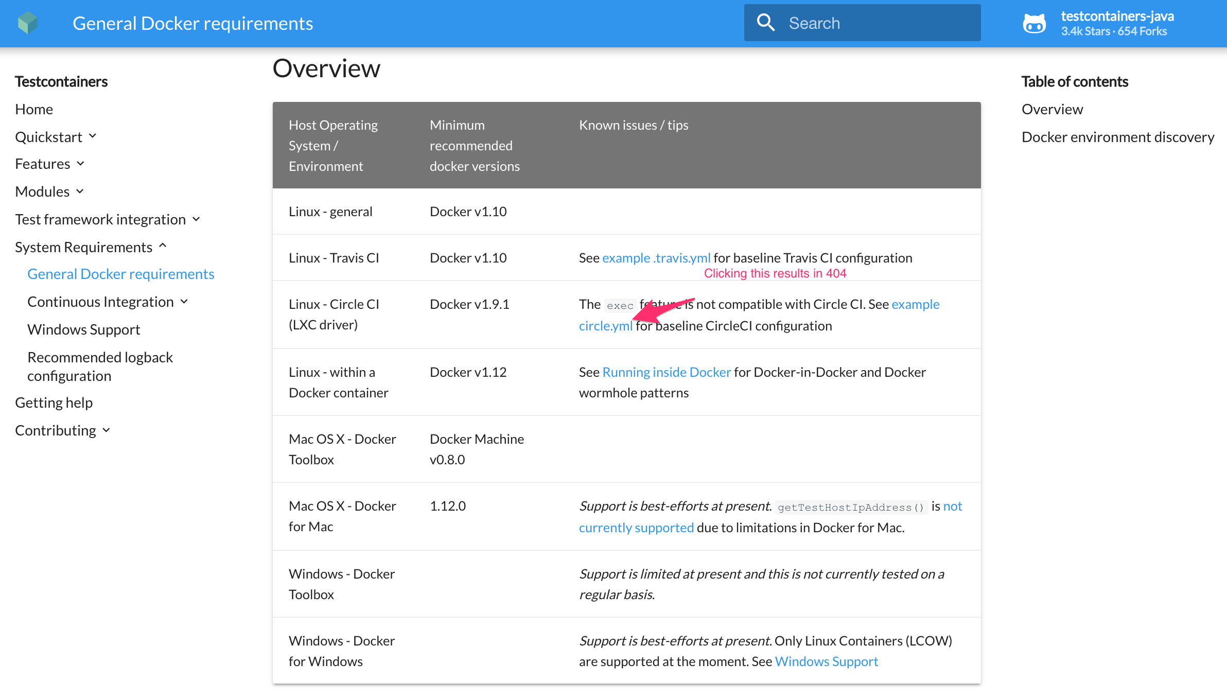Screen dimensions: 1227x698
Task: Select Getting help in the sidebar
Action: [54, 402]
